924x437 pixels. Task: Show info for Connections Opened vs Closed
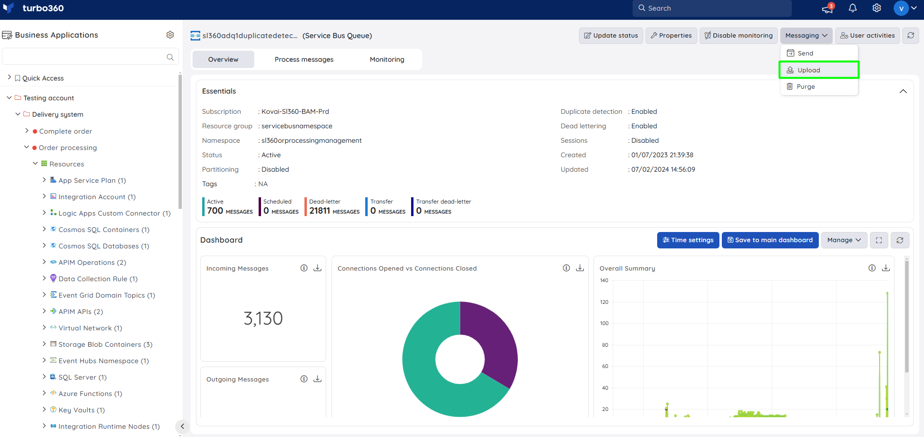pos(566,268)
